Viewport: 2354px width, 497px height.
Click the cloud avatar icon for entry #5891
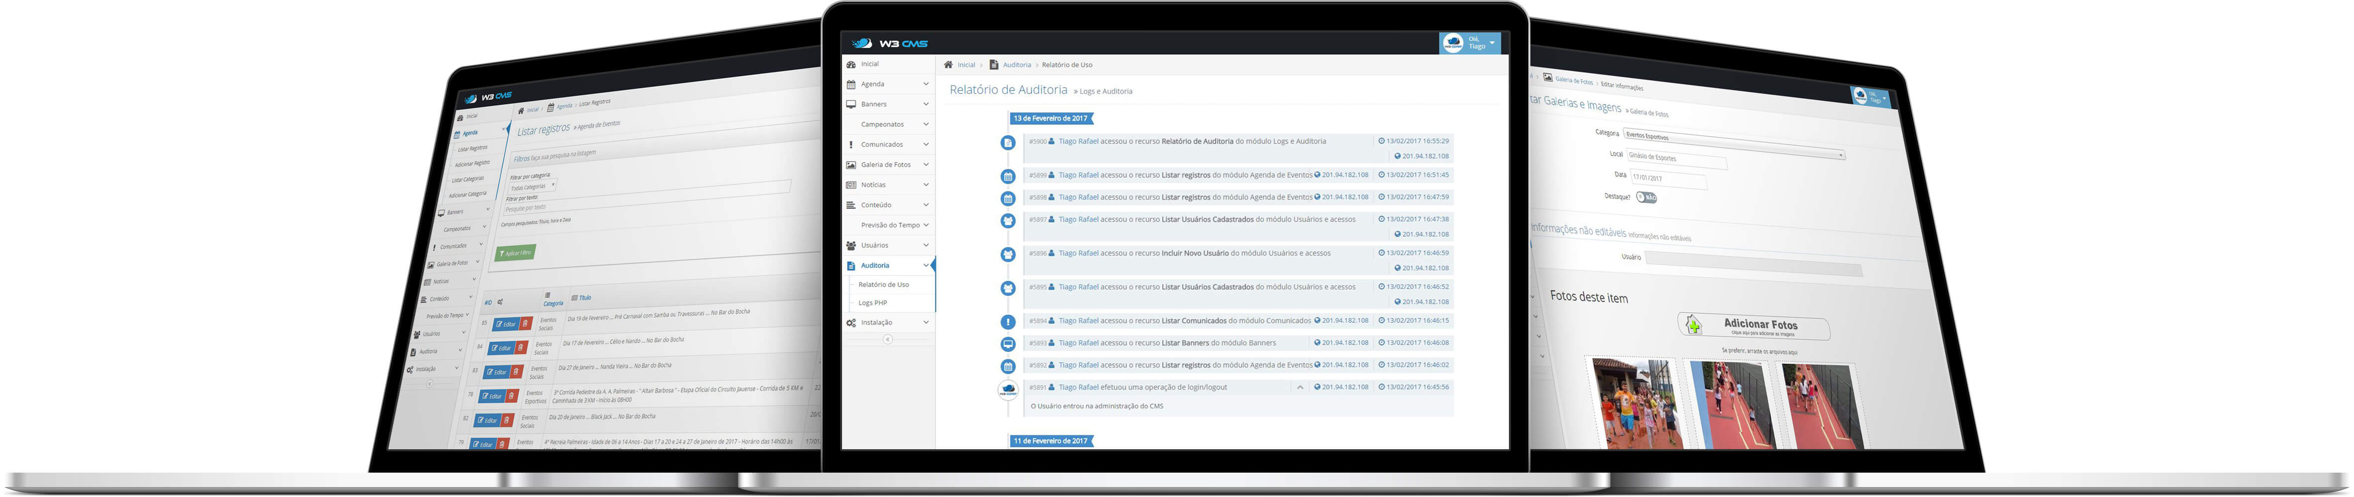coord(1007,389)
